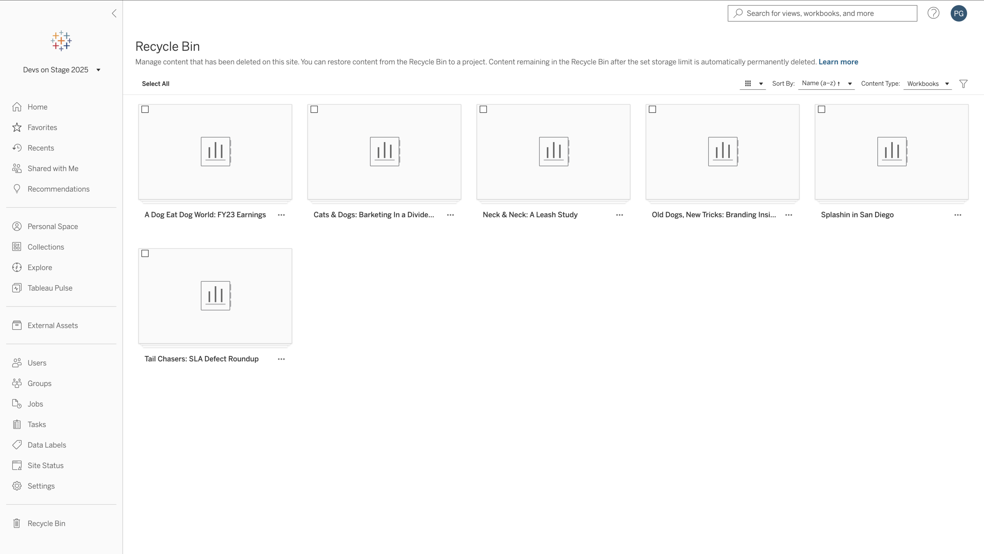Go to Collections in the sidebar

point(46,247)
